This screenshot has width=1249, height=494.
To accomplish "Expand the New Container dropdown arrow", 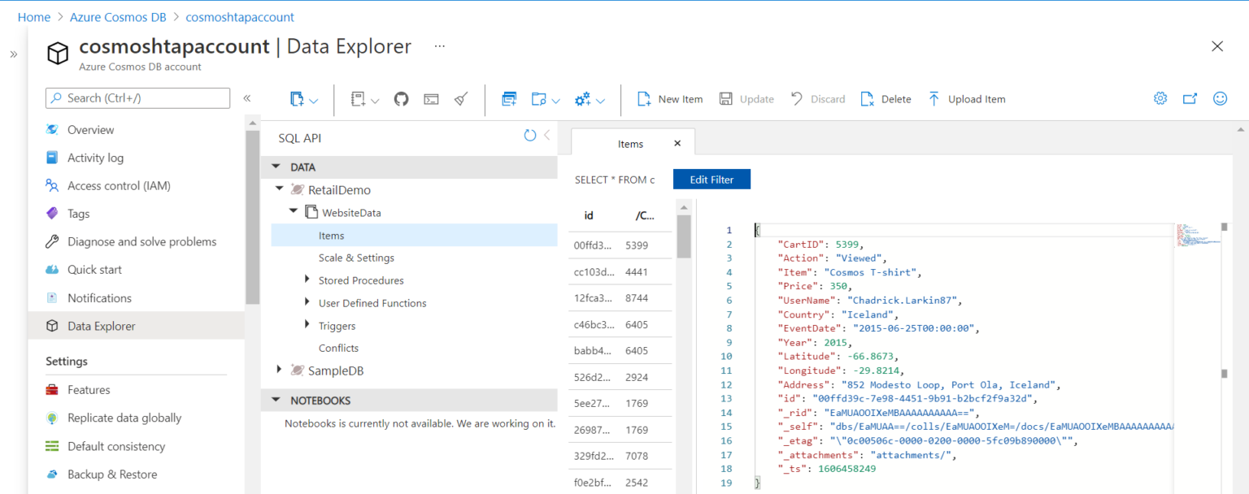I will pyautogui.click(x=314, y=98).
